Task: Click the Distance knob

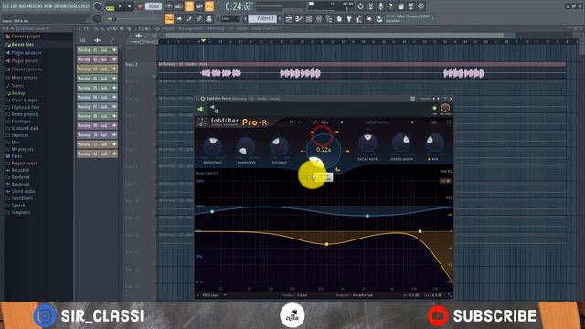Action: pos(279,146)
